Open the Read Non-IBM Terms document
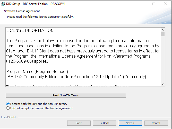172x129 pixels. point(66,95)
